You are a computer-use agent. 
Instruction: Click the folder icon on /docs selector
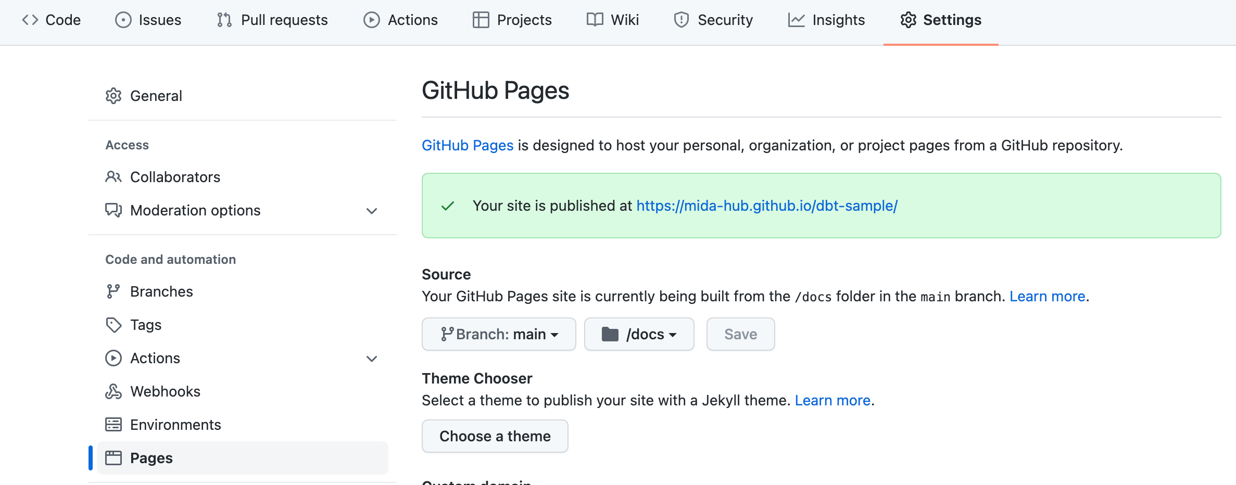coord(610,334)
